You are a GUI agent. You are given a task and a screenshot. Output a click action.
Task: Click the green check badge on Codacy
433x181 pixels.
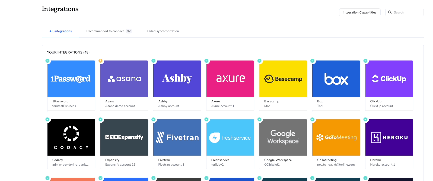point(47,119)
